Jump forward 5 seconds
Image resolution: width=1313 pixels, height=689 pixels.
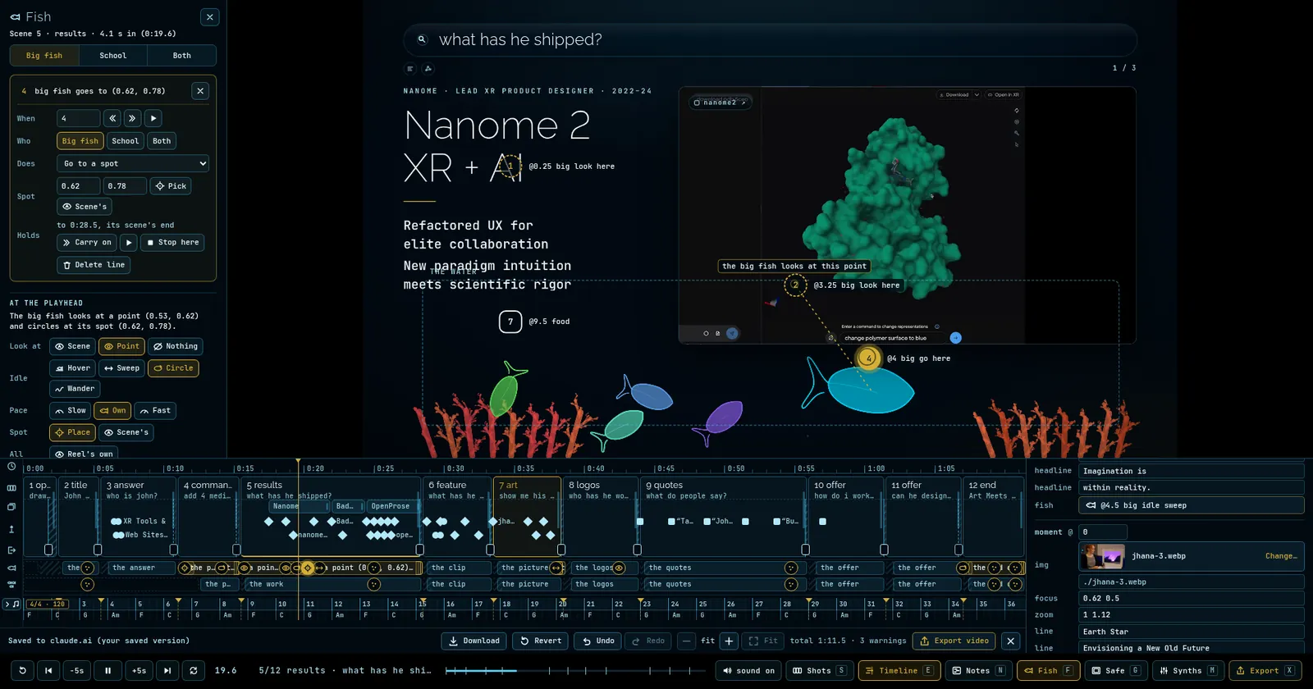point(139,670)
